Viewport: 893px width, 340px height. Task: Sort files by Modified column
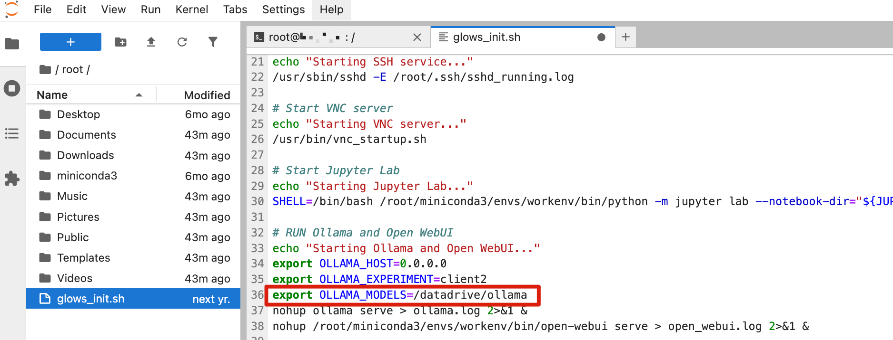coord(207,95)
